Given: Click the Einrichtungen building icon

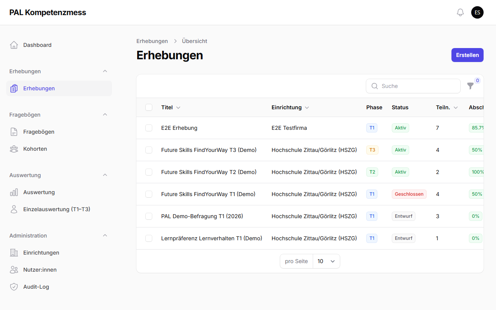Looking at the screenshot, I should point(14,253).
